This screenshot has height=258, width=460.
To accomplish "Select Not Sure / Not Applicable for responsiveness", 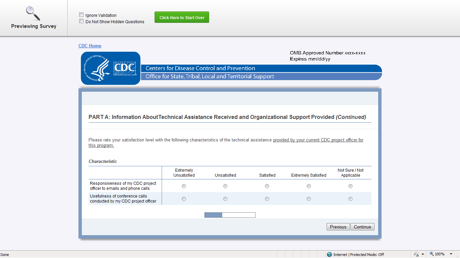I will 351,186.
